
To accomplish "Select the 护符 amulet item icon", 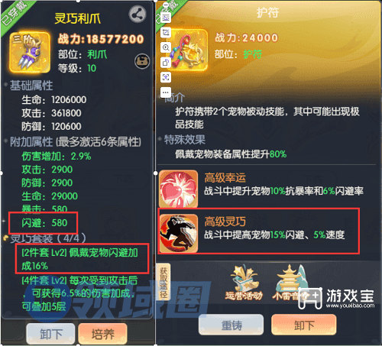I will point(188,50).
